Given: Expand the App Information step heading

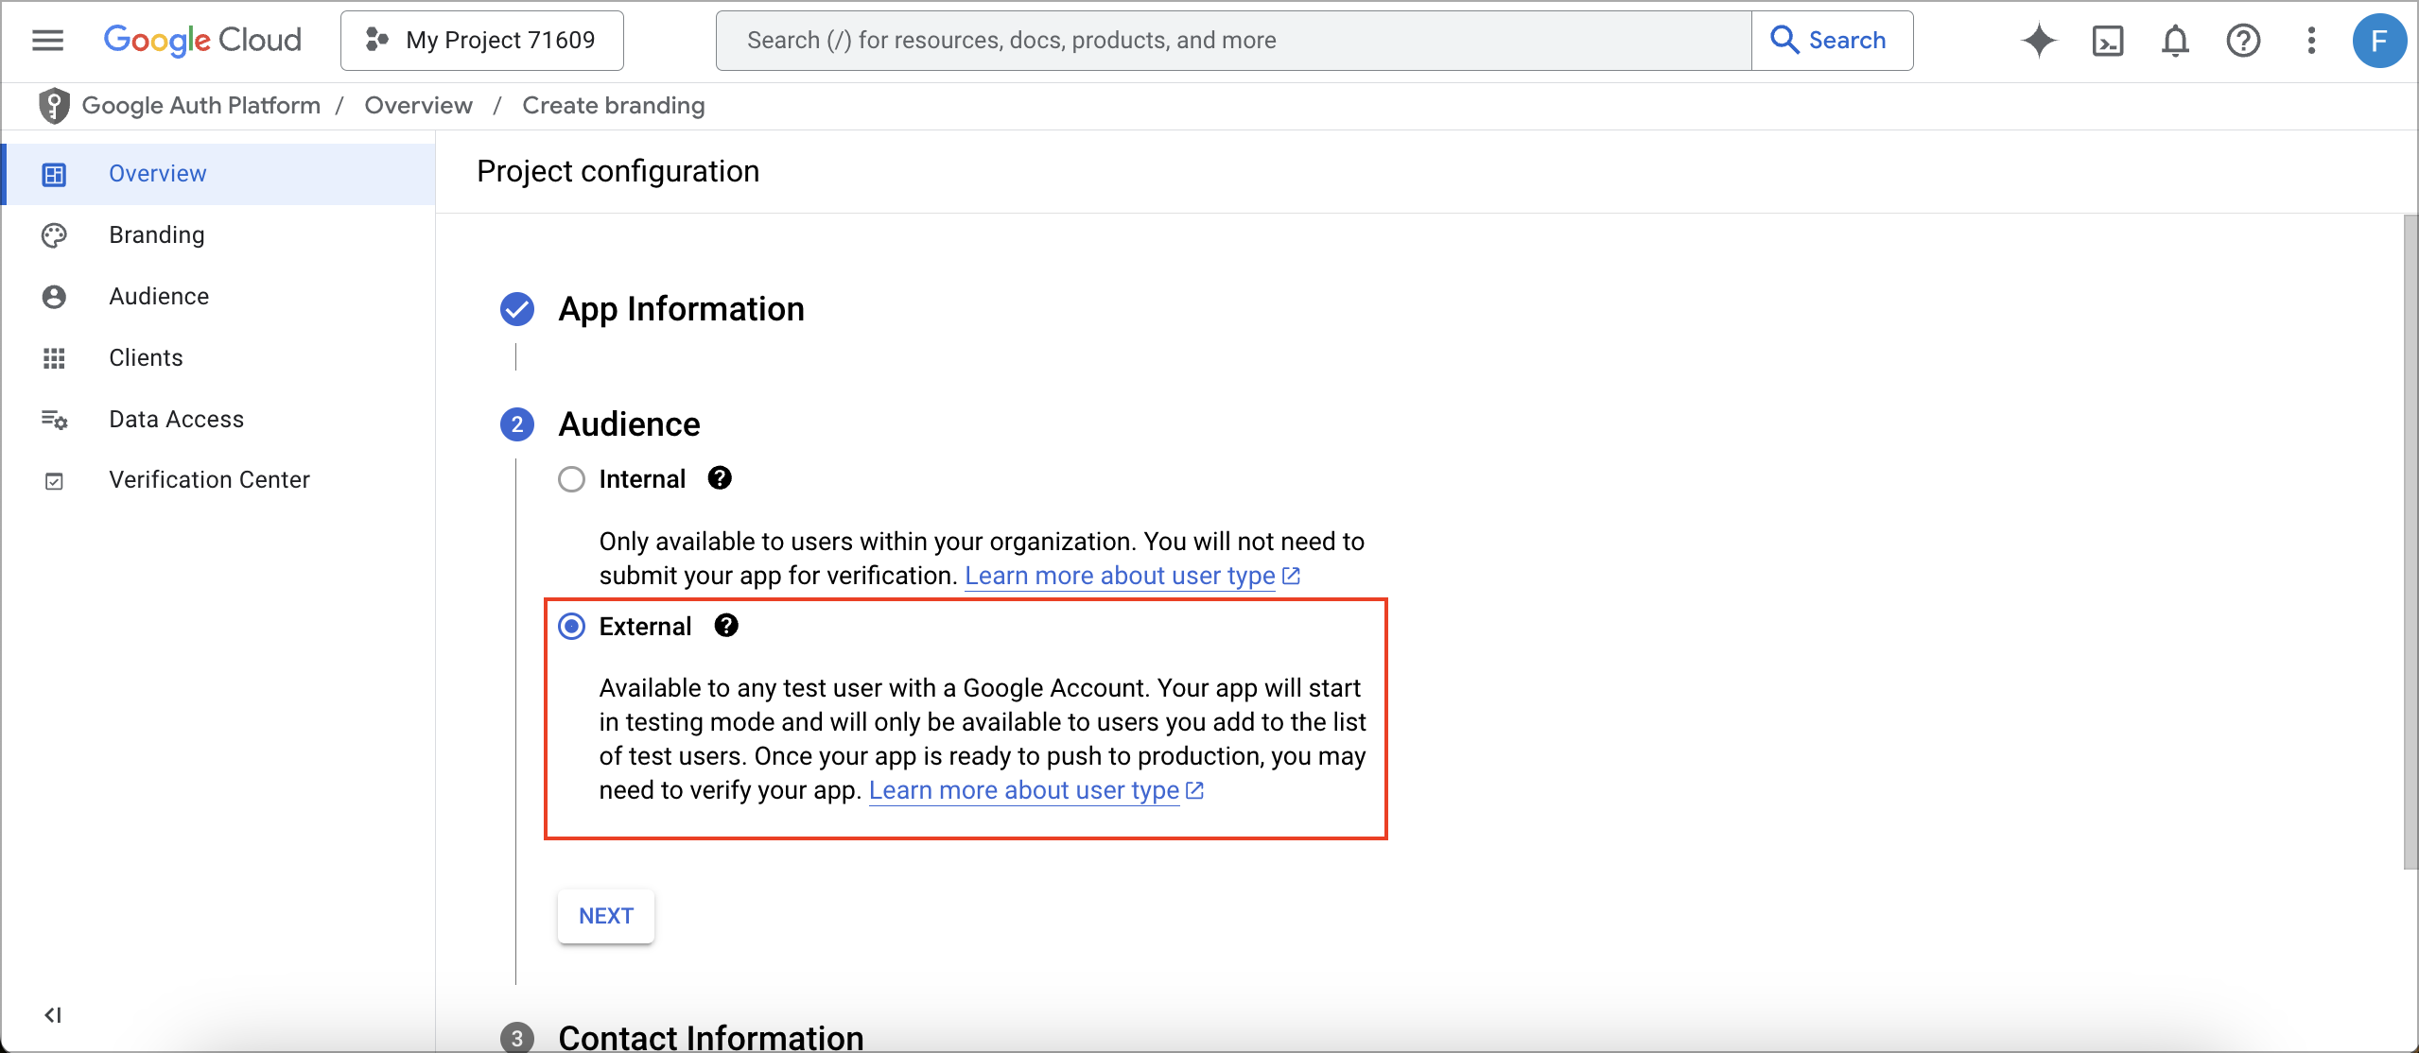Looking at the screenshot, I should click(x=681, y=309).
